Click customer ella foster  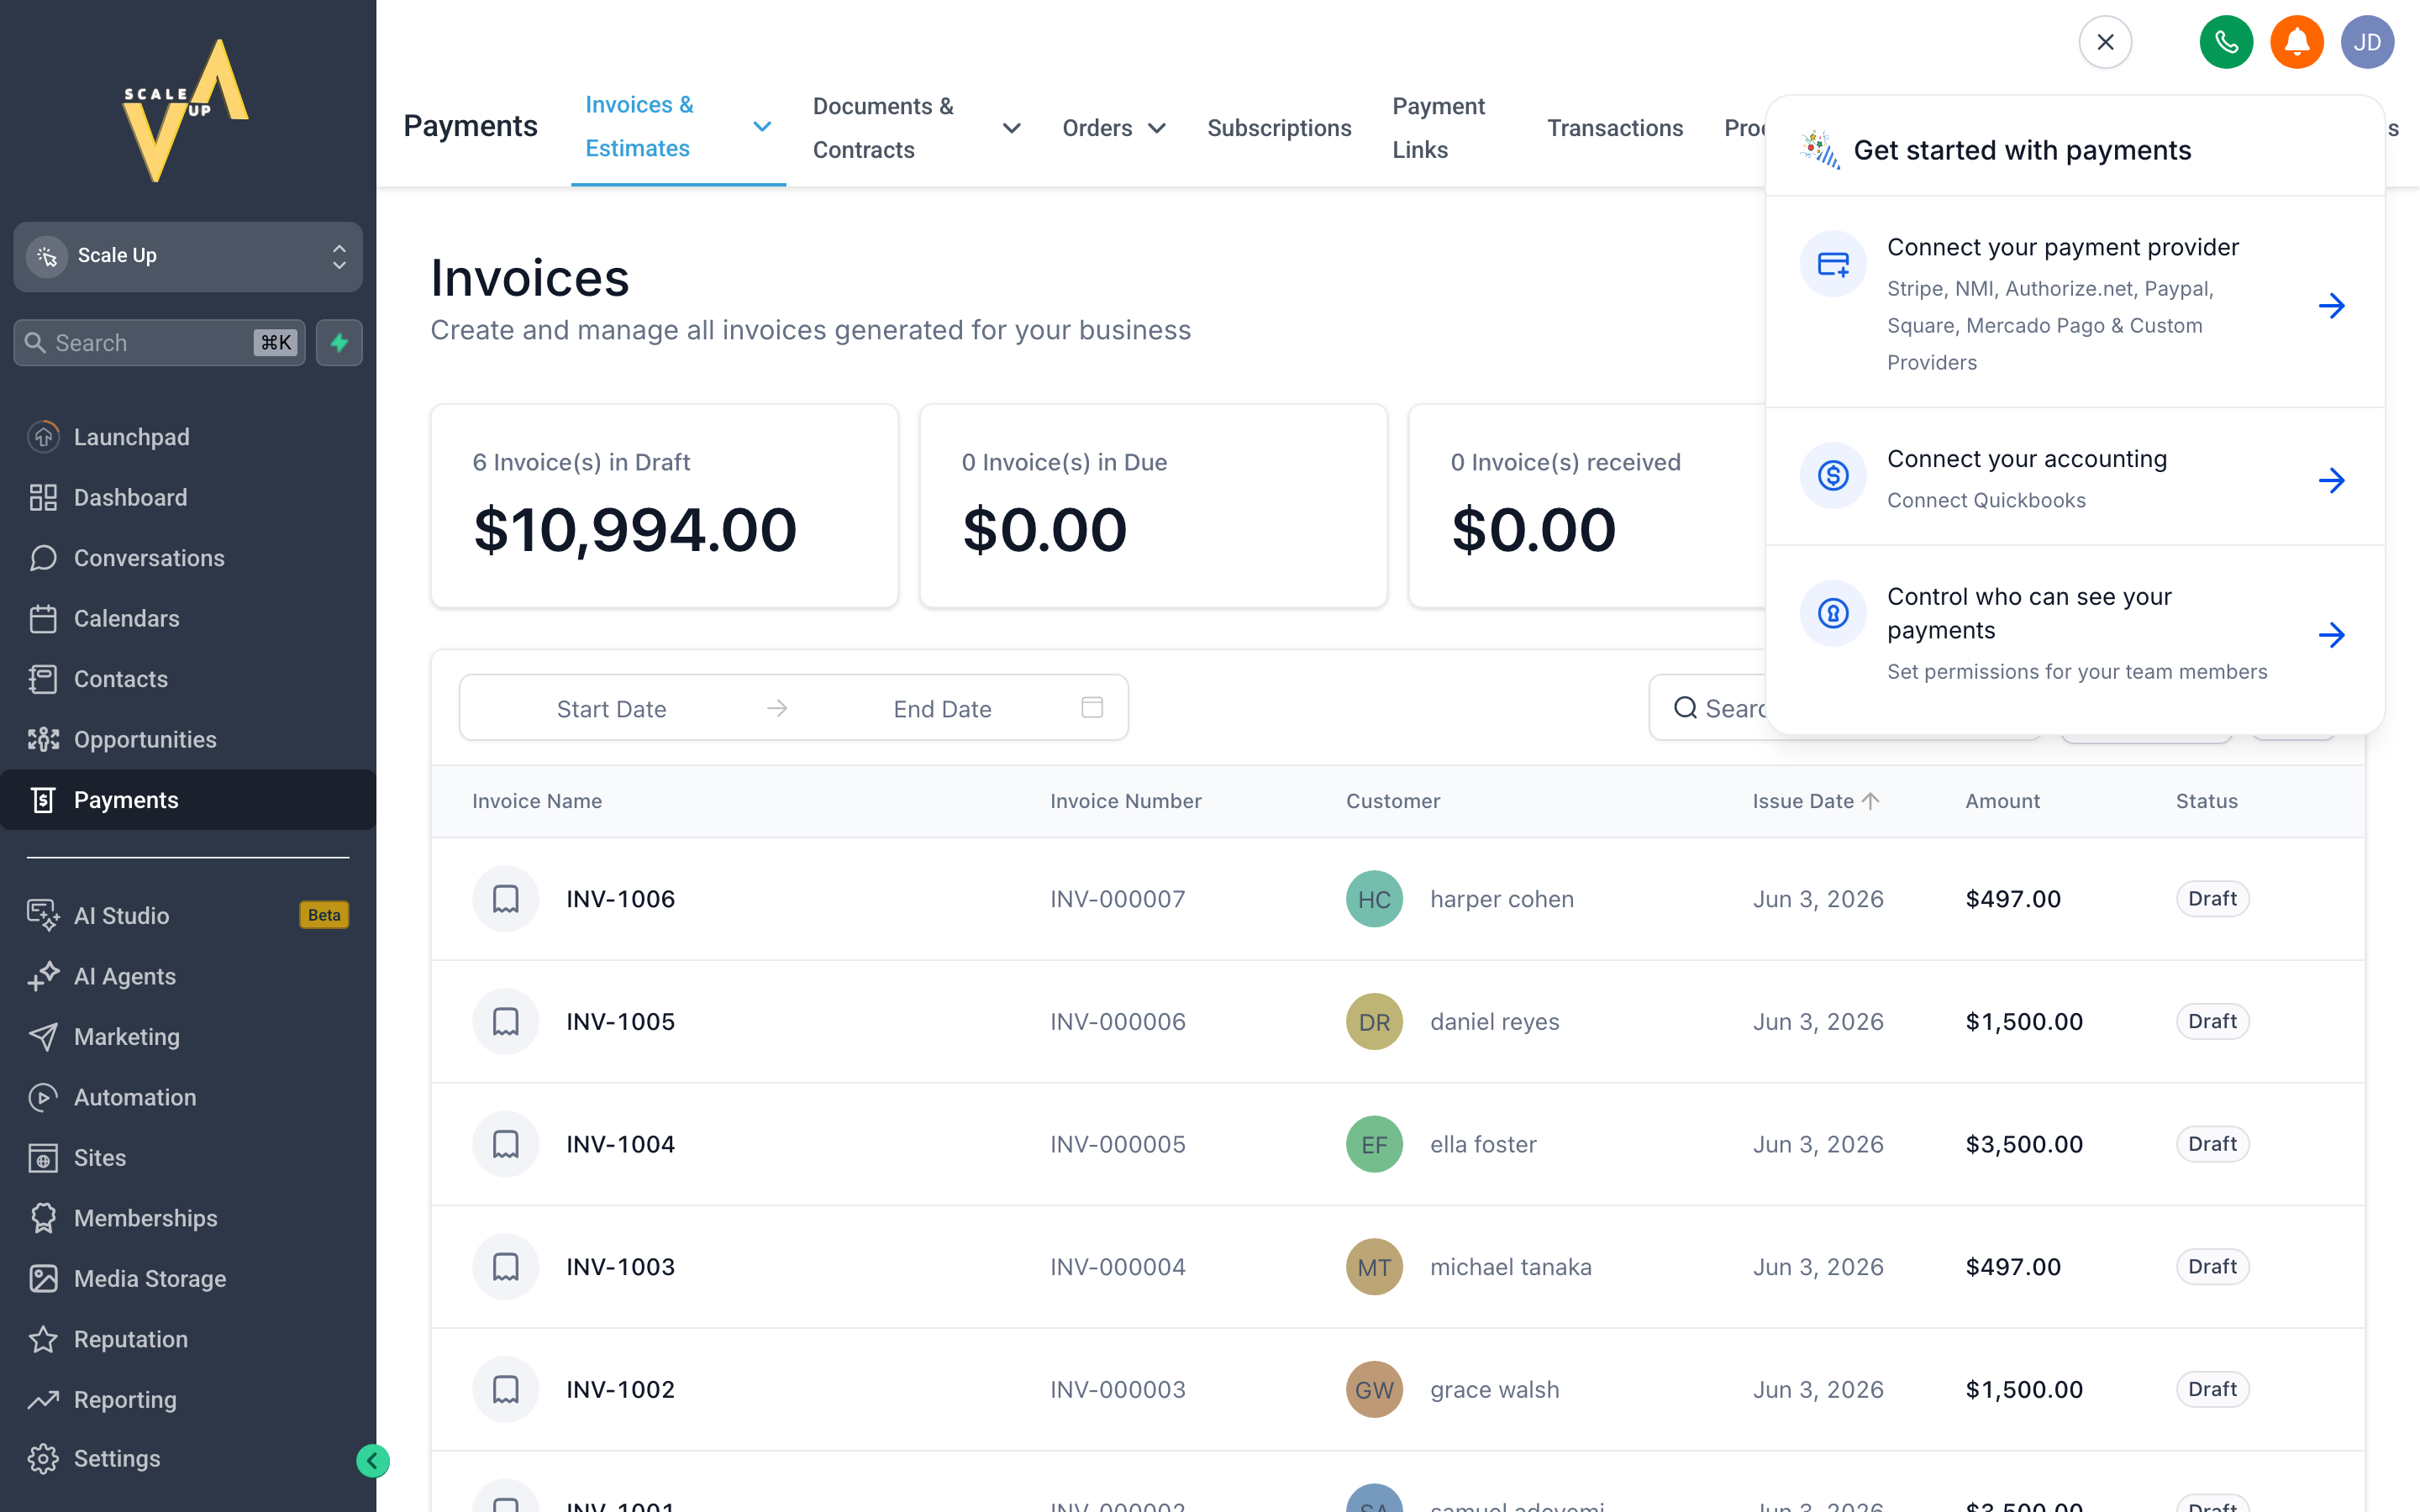(x=1483, y=1144)
